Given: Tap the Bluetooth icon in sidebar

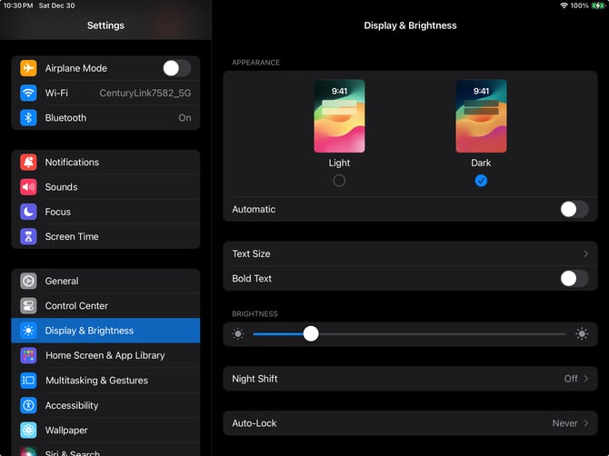Looking at the screenshot, I should 28,118.
